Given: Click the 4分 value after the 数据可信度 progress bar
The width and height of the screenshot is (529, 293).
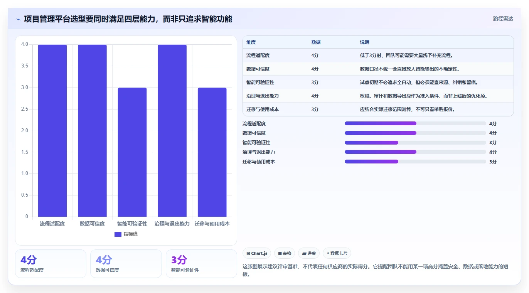Looking at the screenshot, I should 493,133.
